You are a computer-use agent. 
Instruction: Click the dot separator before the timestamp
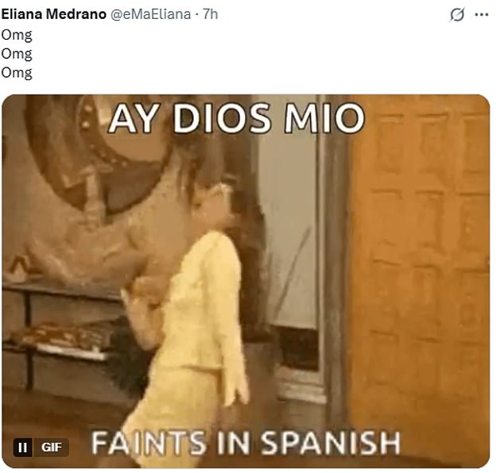click(x=196, y=15)
